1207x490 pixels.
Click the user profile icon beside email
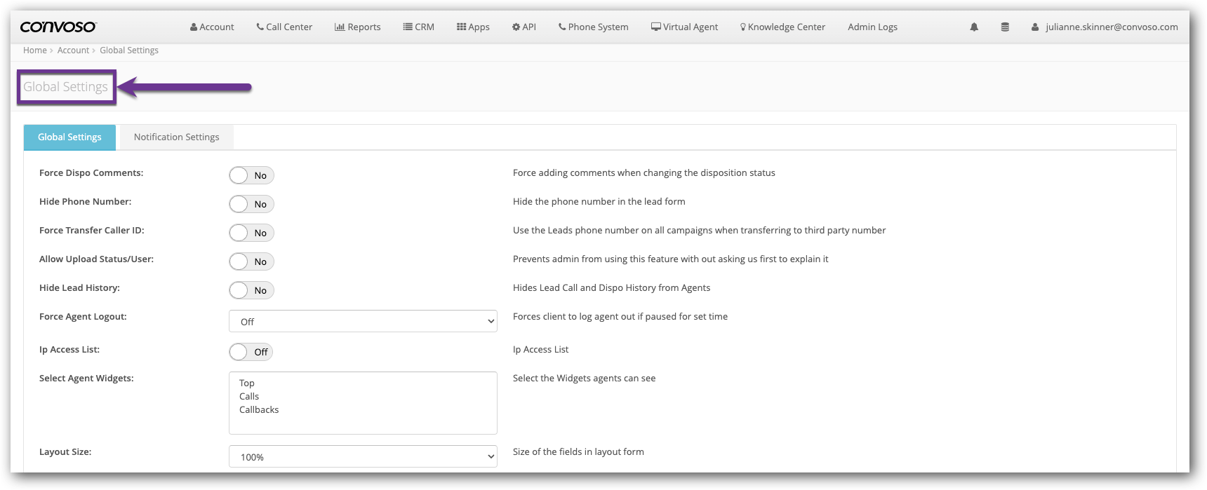click(x=1034, y=27)
